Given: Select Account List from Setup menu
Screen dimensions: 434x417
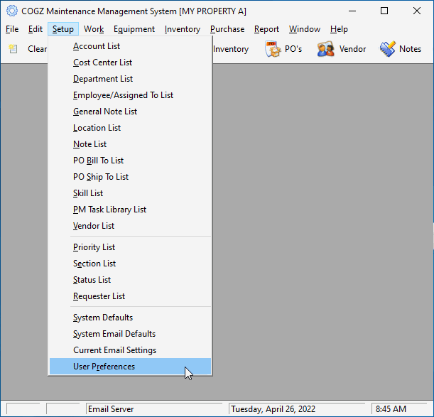Looking at the screenshot, I should [x=130, y=46].
